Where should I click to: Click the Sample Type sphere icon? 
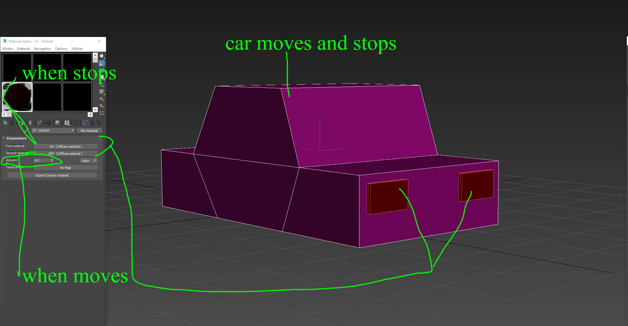(x=102, y=56)
